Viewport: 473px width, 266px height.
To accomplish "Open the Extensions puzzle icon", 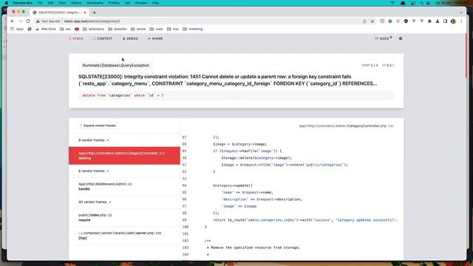I will 429,21.
